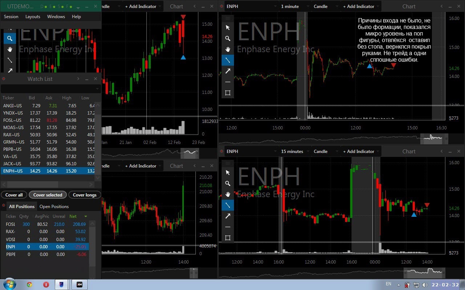Open Add Indicator dropdown in 1 minute chart
Screen dimensions: 465x290
point(360,6)
